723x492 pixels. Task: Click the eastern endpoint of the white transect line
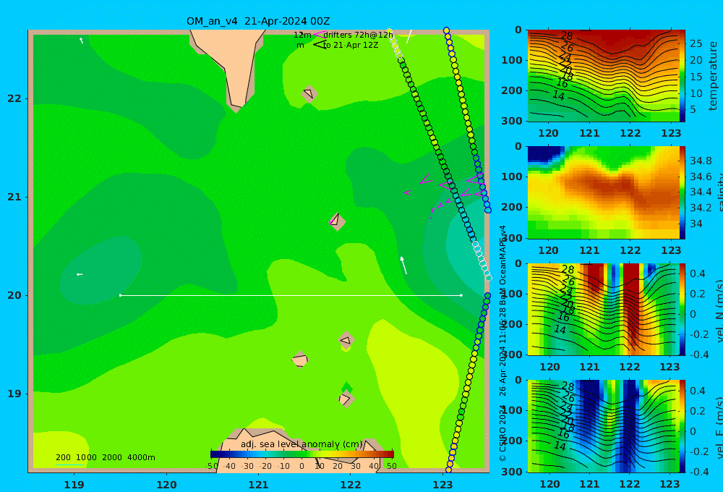click(x=461, y=295)
